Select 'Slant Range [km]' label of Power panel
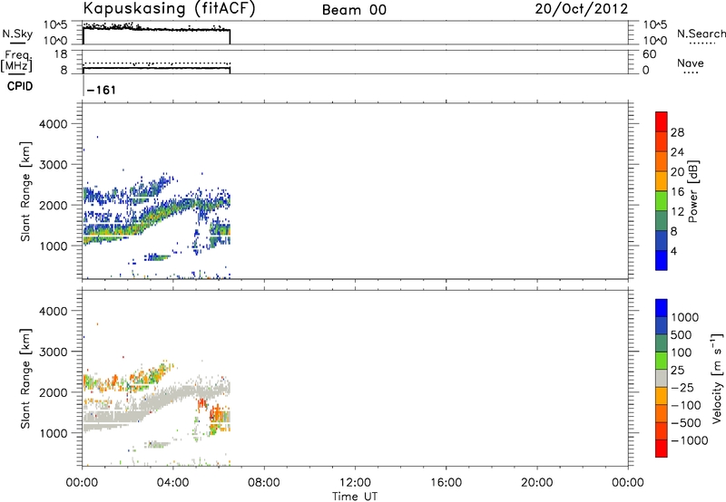726x502 pixels. [25, 192]
